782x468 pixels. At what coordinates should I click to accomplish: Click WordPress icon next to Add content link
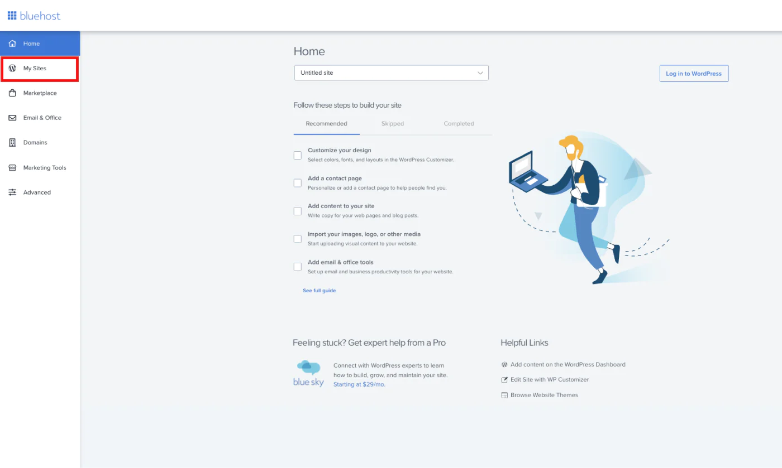pos(504,364)
